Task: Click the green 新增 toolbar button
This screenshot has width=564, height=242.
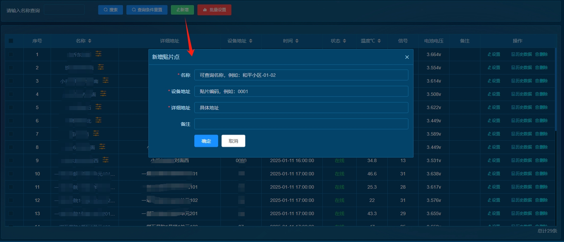Action: (x=182, y=10)
